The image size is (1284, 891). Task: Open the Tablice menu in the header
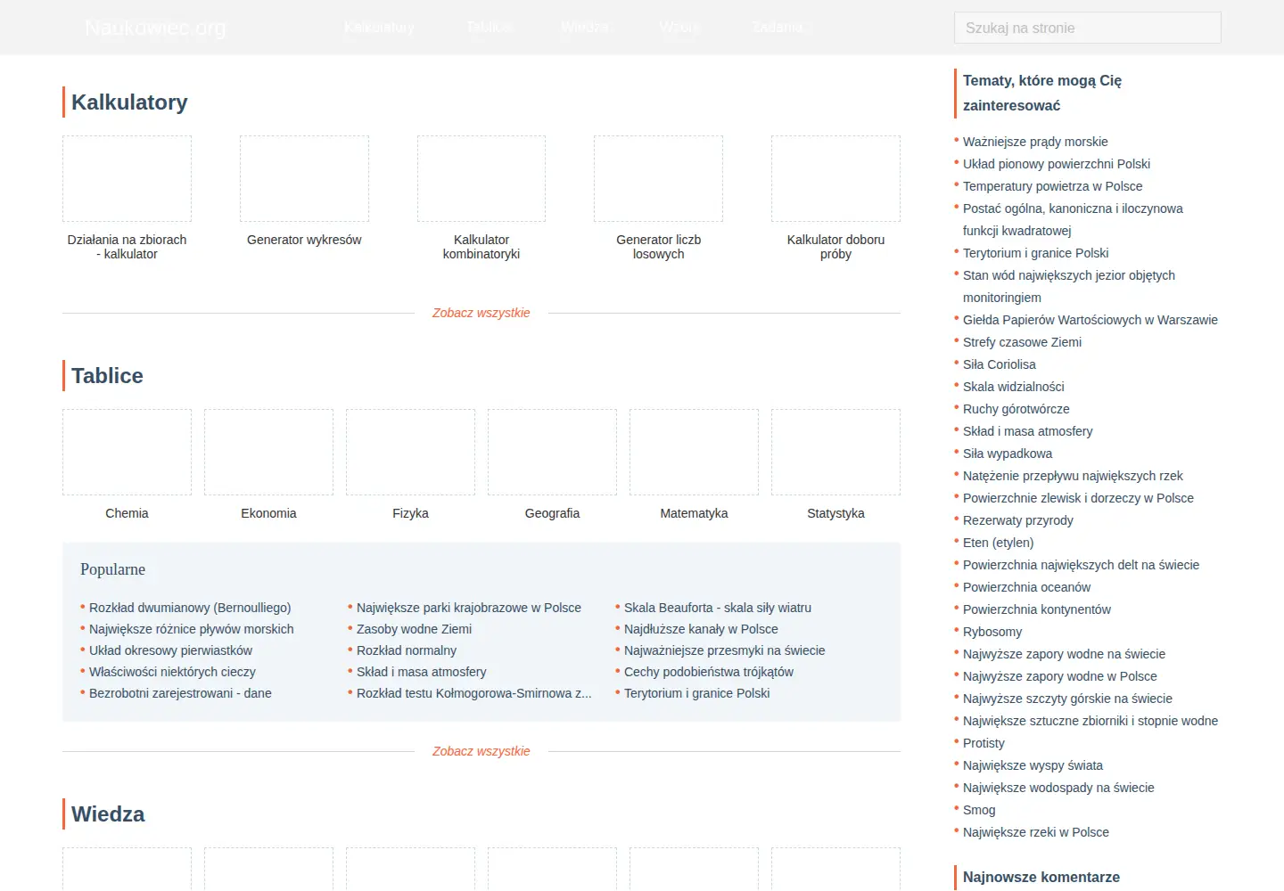pos(490,28)
